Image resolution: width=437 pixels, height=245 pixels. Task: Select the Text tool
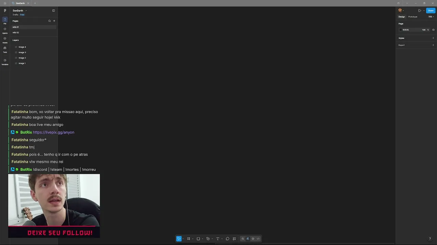pos(218,239)
